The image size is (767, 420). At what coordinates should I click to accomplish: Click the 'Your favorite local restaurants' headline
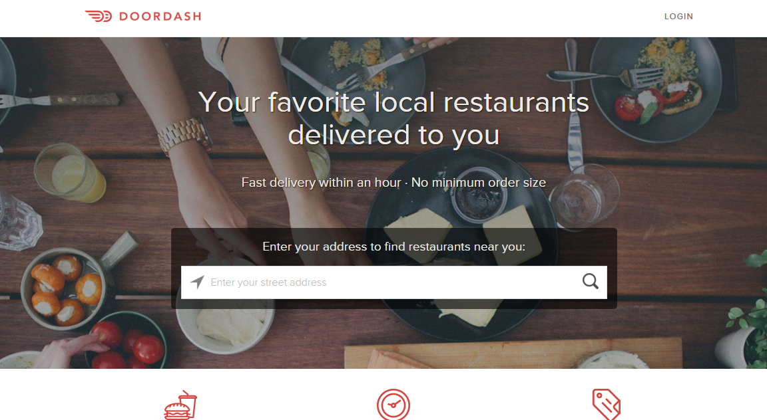[393, 102]
